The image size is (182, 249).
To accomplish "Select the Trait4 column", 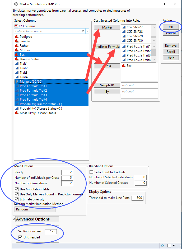I will 52,77.
